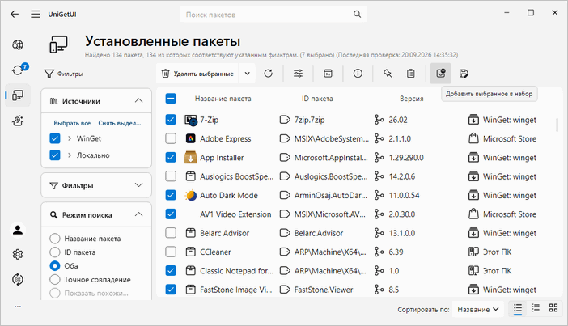Open the hamburger navigation menu
This screenshot has height=326, width=568.
point(36,14)
